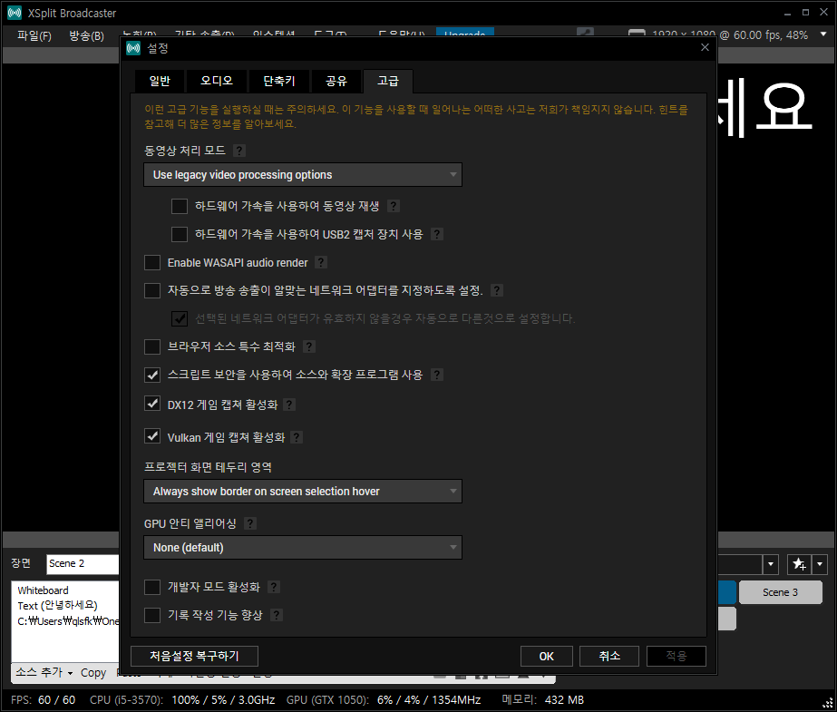This screenshot has height=712, width=837.
Task: Confirm settings with OK button
Action: click(x=547, y=656)
